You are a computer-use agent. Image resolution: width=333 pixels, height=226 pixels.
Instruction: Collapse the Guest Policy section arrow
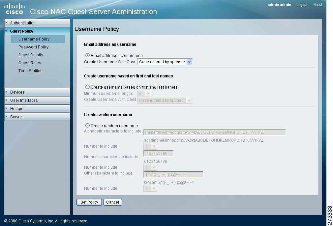tap(6, 31)
